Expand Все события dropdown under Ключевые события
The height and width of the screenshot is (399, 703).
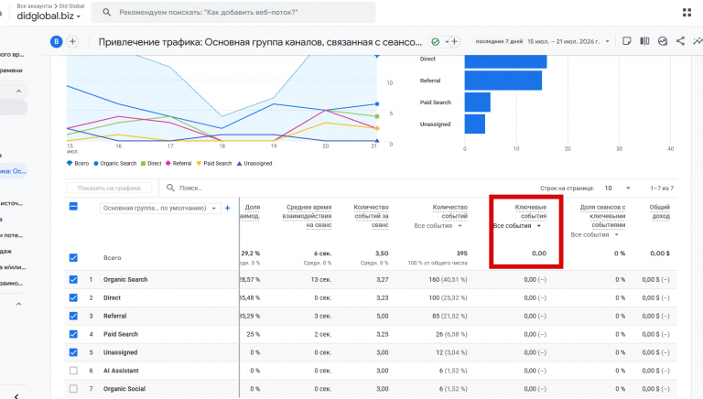click(517, 225)
